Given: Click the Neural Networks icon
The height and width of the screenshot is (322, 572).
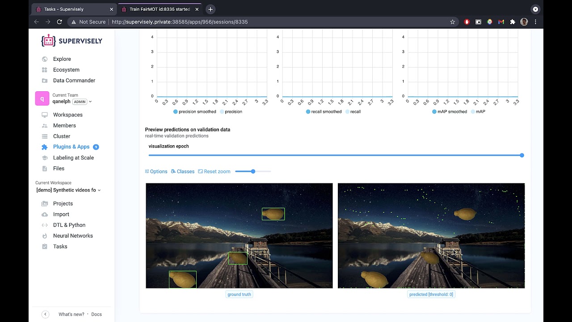Looking at the screenshot, I should pyautogui.click(x=45, y=236).
